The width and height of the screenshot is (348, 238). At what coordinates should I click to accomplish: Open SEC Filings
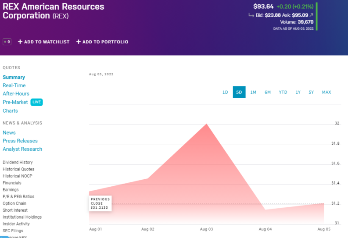13,231
